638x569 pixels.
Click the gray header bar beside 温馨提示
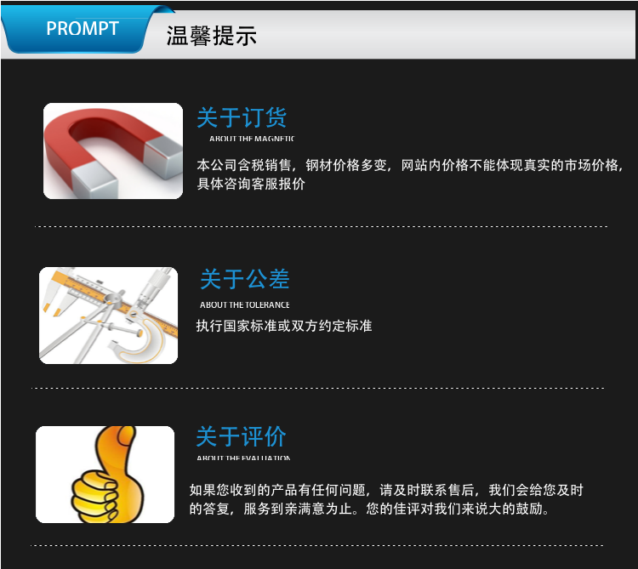(x=446, y=35)
